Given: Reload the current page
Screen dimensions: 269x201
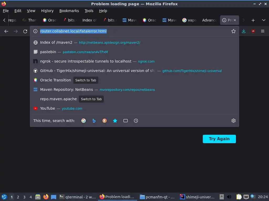Looking at the screenshot, I should coord(25,31).
